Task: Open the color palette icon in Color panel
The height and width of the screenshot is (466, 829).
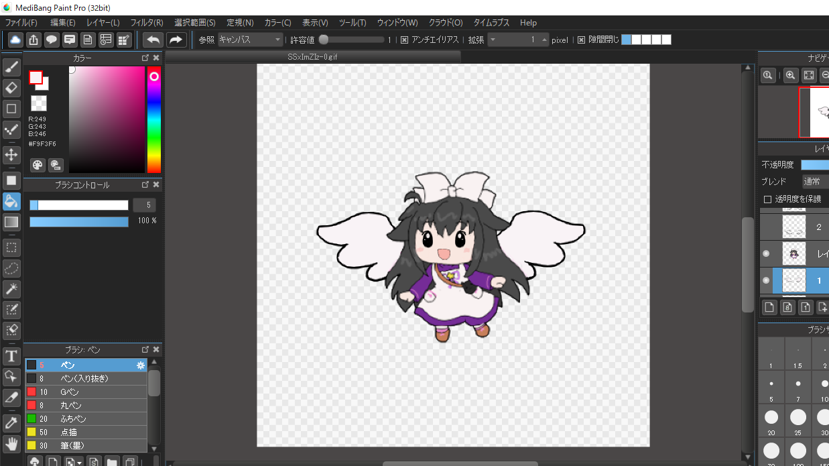Action: tap(38, 165)
